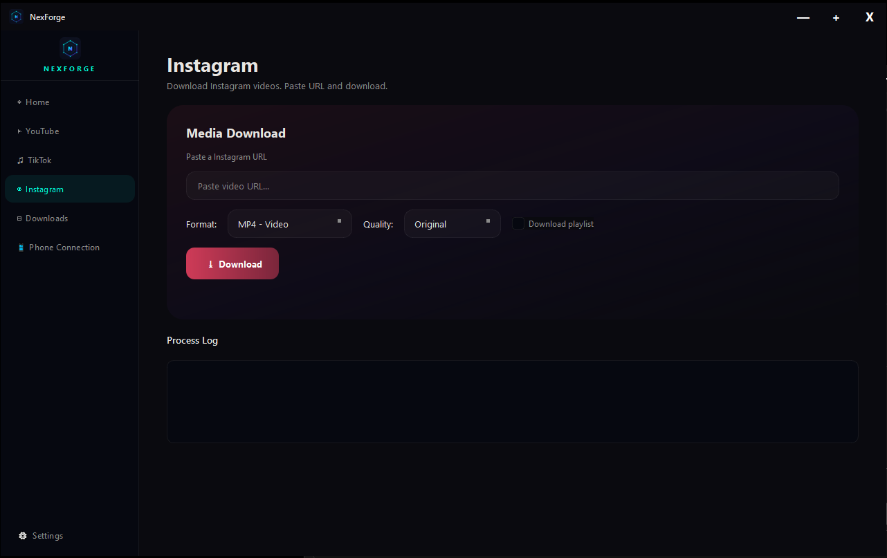Click the TikTok music note icon
The image size is (887, 558).
click(20, 160)
